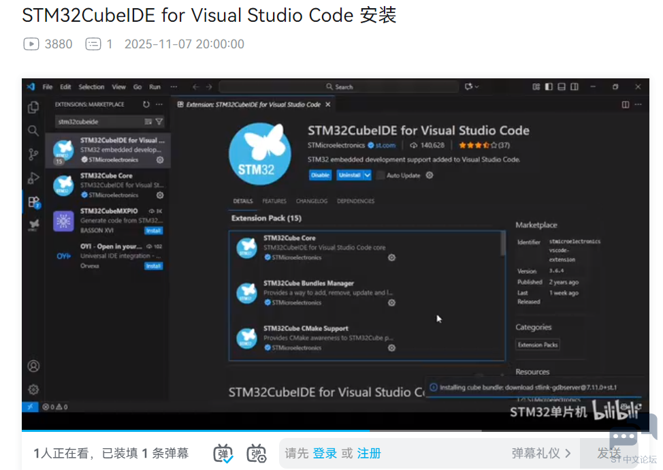The height and width of the screenshot is (470, 663).
Task: Click the extension pack list scrollbar
Action: 503,244
